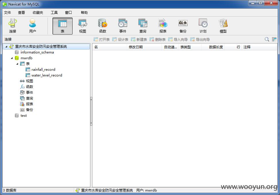Sort by the 数据长度 column header
This screenshot has height=195, width=280.
tap(213, 47)
